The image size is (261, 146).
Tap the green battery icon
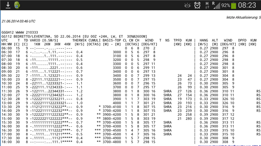point(234,5)
